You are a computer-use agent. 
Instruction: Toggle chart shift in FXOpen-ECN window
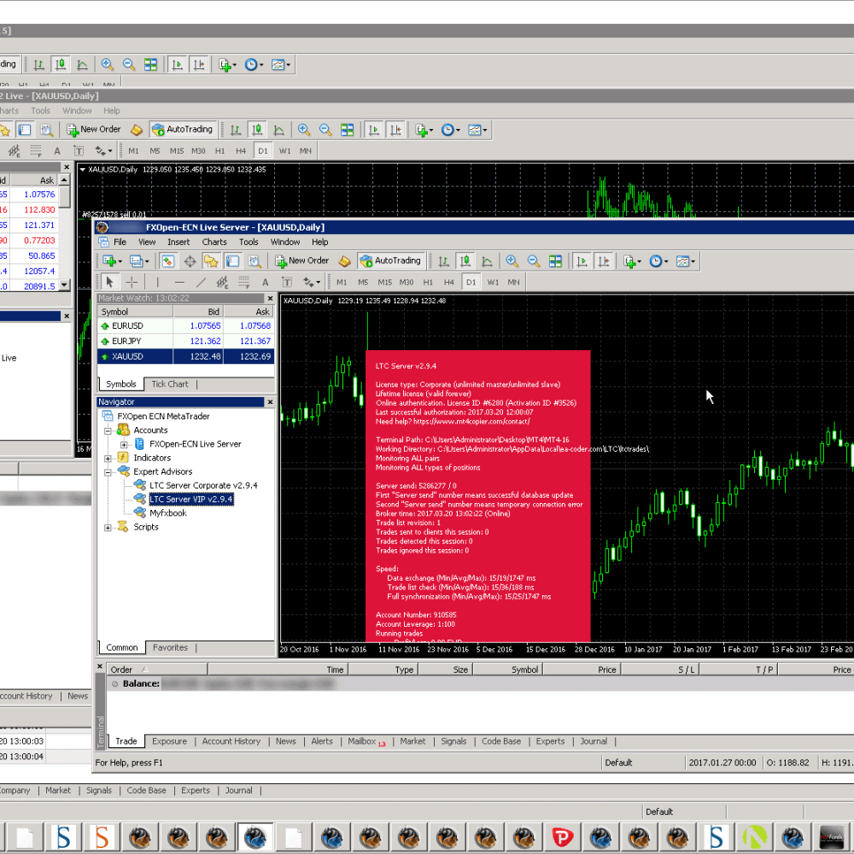coord(604,261)
